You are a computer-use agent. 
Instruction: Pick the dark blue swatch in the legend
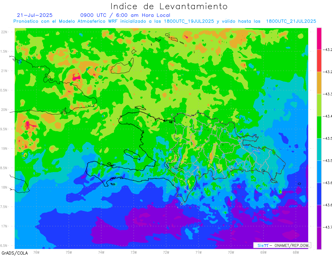coord(319,194)
